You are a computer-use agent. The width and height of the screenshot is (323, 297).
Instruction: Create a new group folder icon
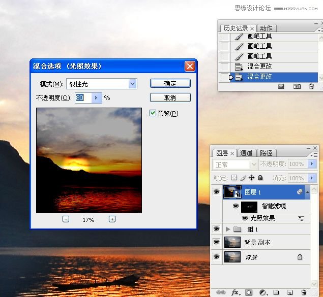click(x=276, y=292)
